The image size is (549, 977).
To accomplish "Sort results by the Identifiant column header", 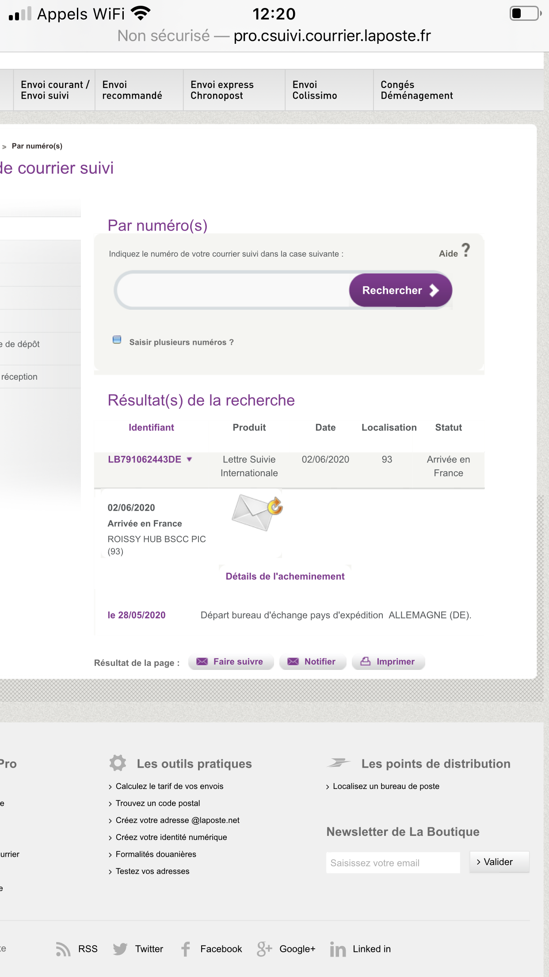I will tap(151, 427).
